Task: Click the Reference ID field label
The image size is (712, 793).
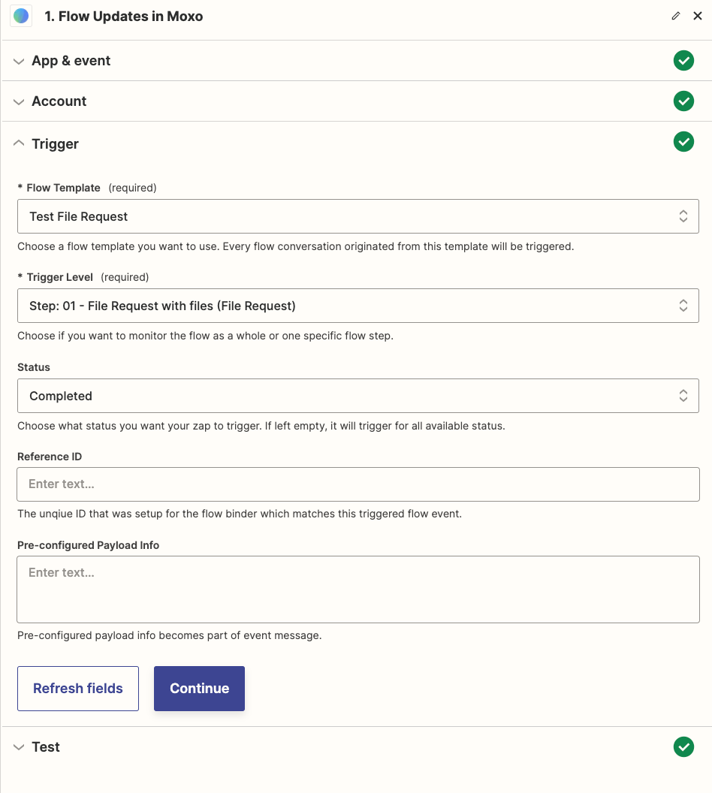Action: coord(50,457)
